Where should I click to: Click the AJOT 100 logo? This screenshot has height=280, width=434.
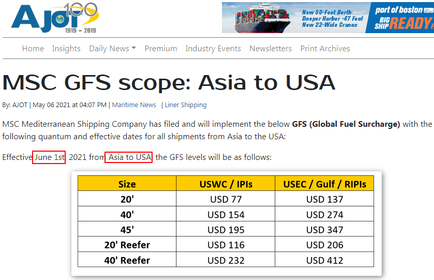click(x=54, y=18)
